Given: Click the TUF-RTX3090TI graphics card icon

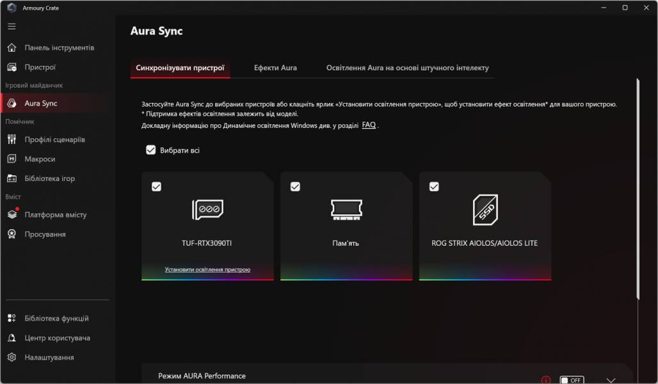Looking at the screenshot, I should click(x=208, y=209).
